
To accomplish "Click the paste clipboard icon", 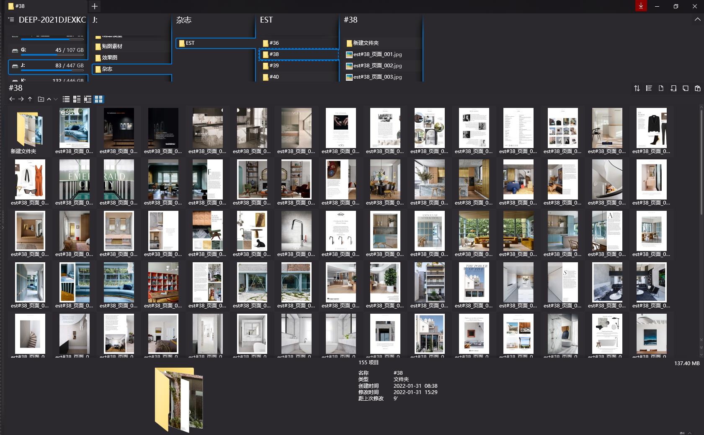I will tap(697, 88).
